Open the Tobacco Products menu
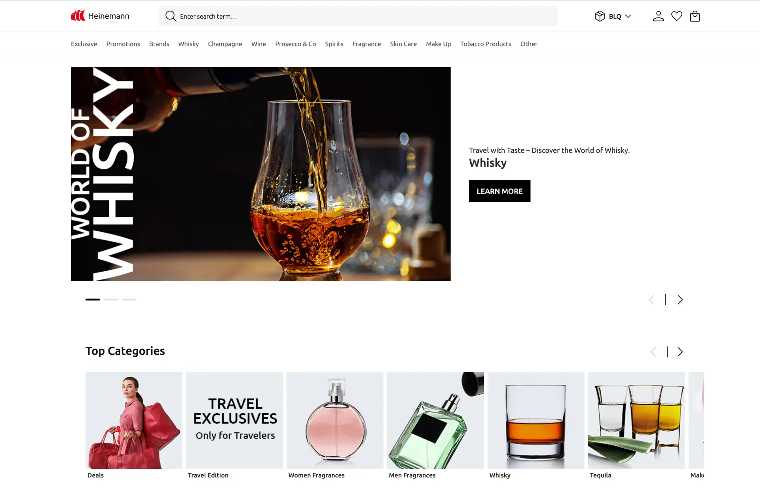The image size is (760, 500). click(x=486, y=44)
